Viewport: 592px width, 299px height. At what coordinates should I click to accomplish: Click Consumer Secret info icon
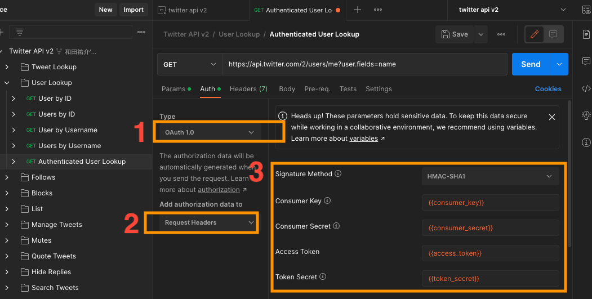tap(336, 226)
